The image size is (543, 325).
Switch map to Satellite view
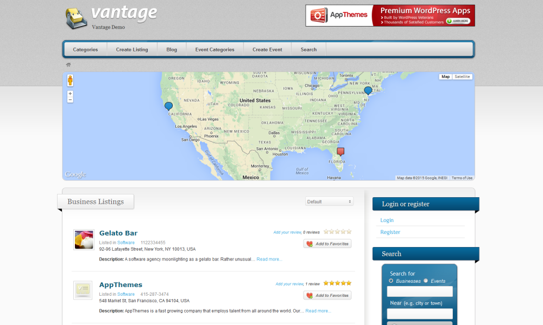[462, 77]
